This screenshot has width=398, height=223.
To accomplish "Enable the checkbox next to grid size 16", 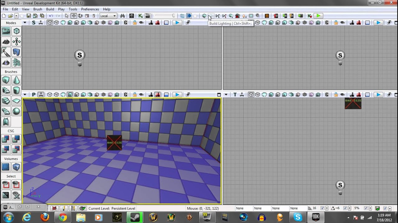I will [322, 208].
